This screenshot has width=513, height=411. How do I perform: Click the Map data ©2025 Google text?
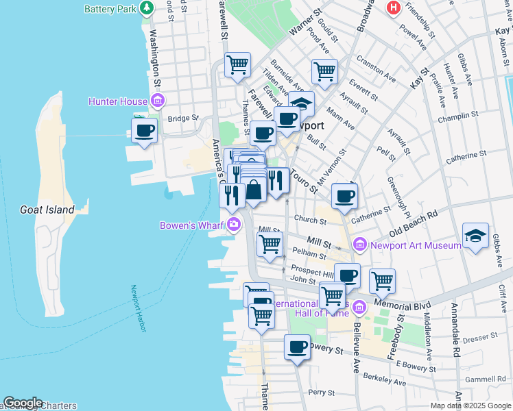click(x=470, y=406)
